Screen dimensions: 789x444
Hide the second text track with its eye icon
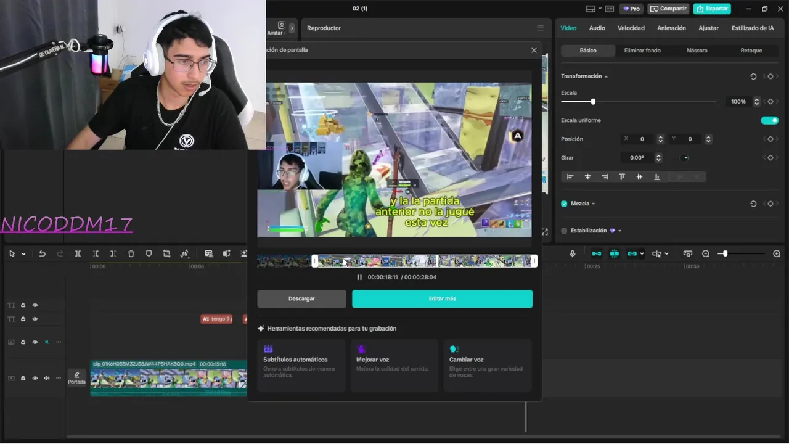[35, 319]
